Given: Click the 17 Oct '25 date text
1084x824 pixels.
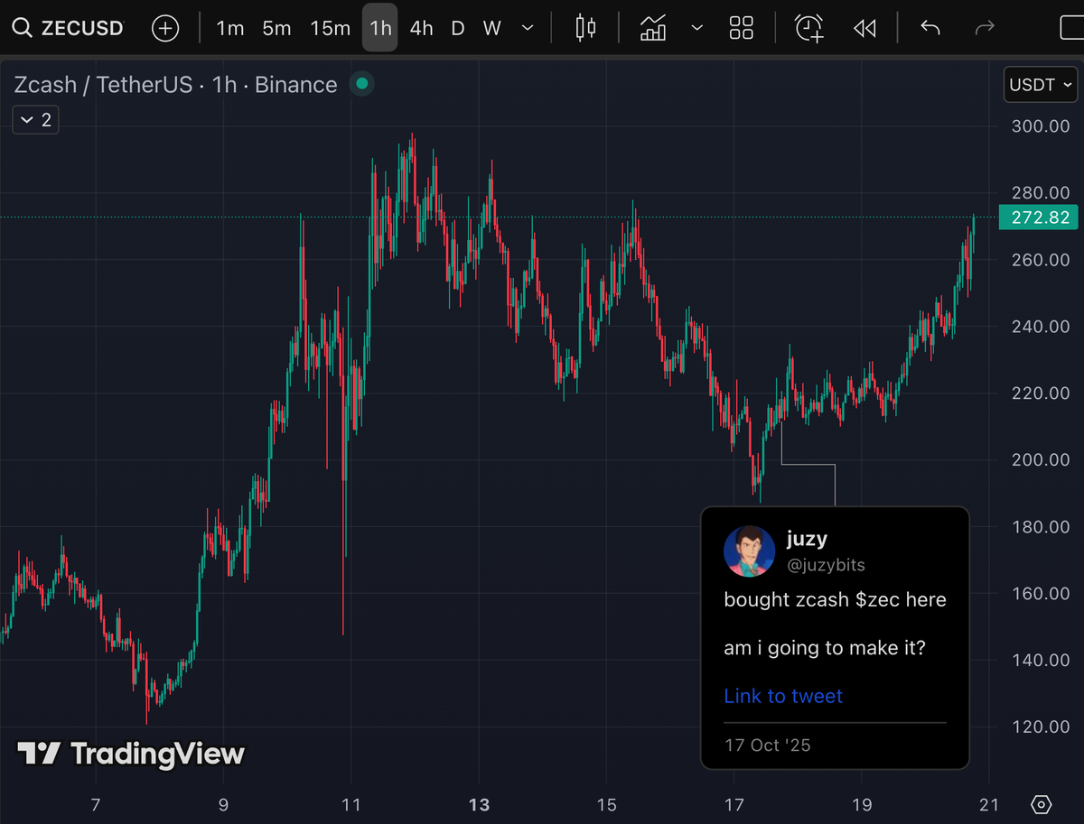Looking at the screenshot, I should 768,745.
